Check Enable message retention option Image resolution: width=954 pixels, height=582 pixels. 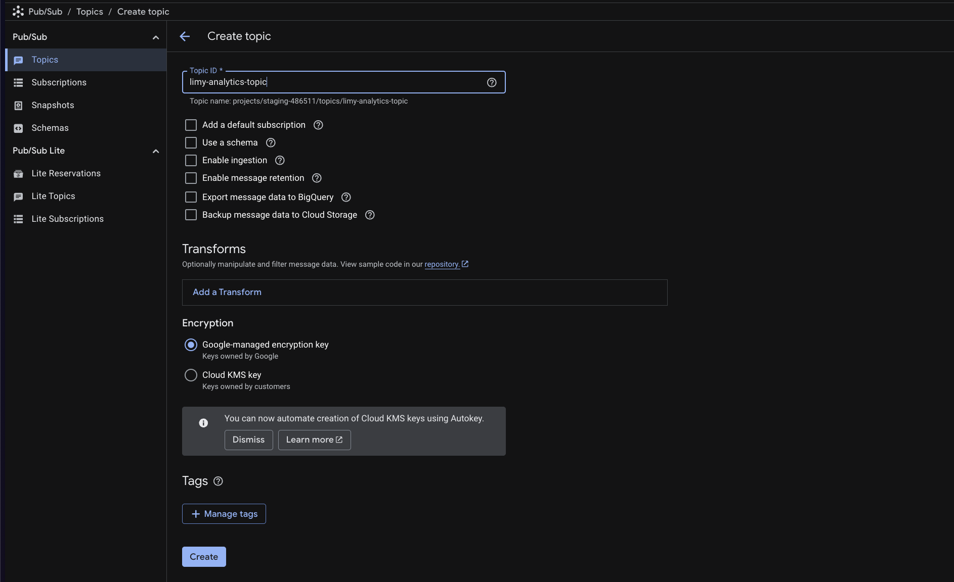coord(191,178)
